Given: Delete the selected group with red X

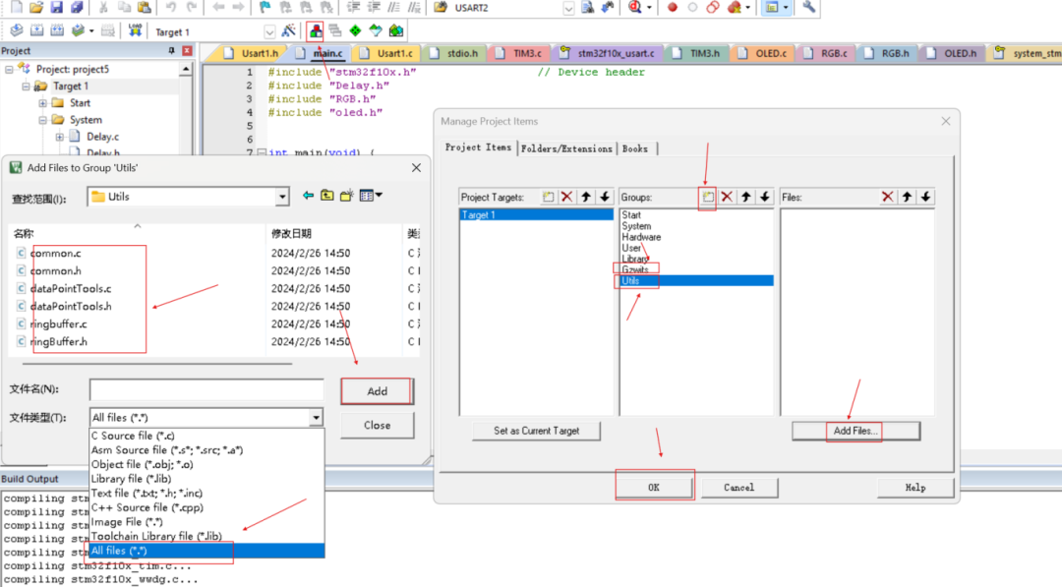Looking at the screenshot, I should pyautogui.click(x=727, y=197).
